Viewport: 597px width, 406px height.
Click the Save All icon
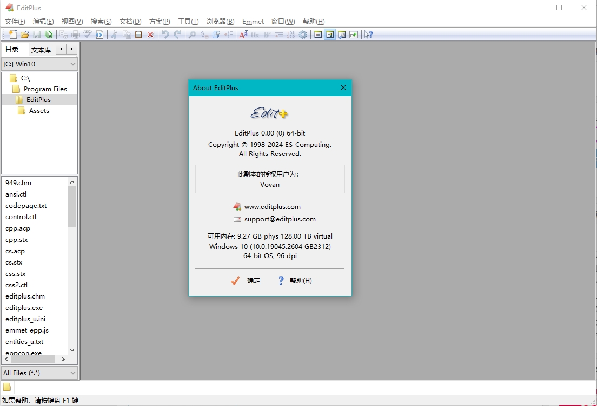point(49,35)
